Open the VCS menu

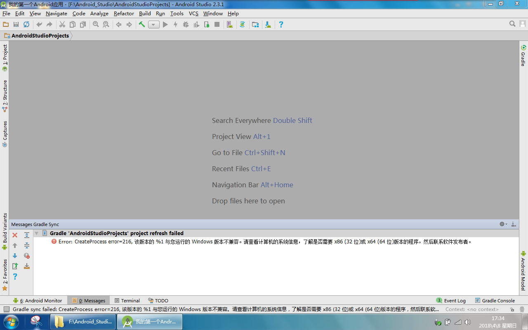(193, 13)
